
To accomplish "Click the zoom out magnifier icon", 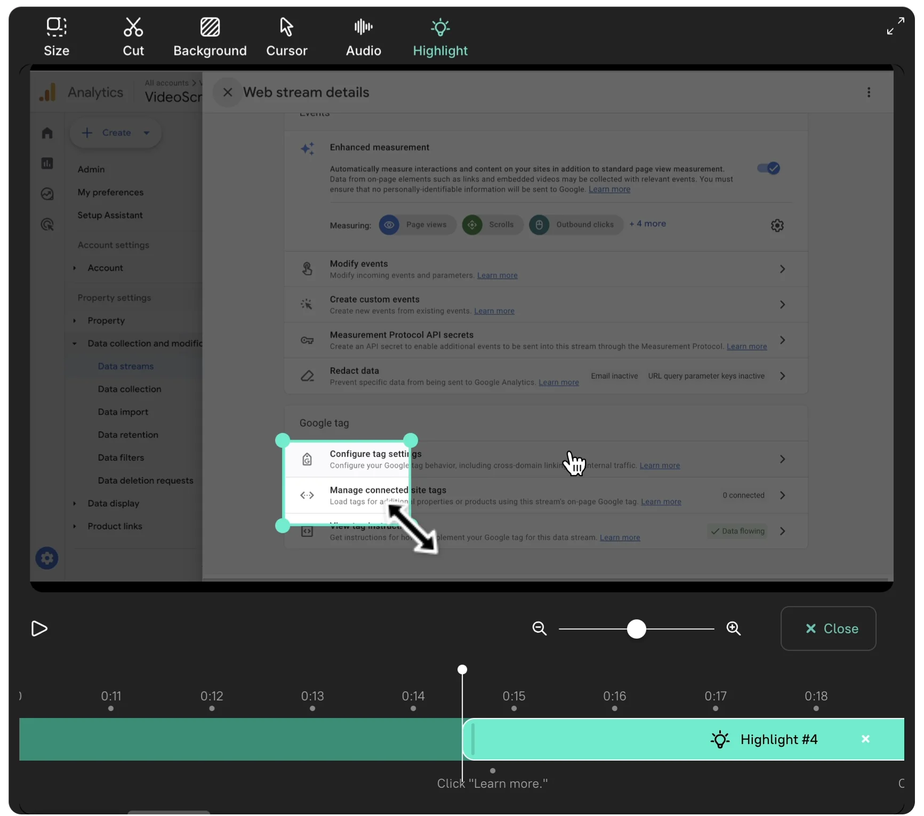I will coord(540,629).
